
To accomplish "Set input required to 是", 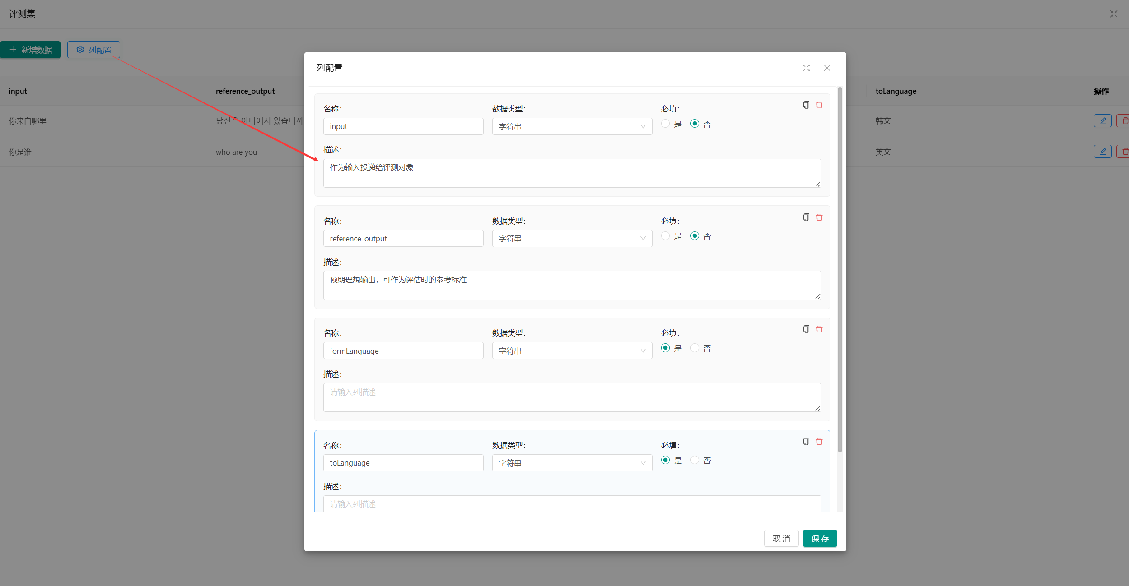I will (x=665, y=124).
